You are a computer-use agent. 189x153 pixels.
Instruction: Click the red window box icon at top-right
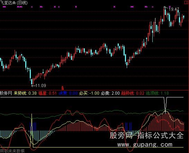point(187,2)
